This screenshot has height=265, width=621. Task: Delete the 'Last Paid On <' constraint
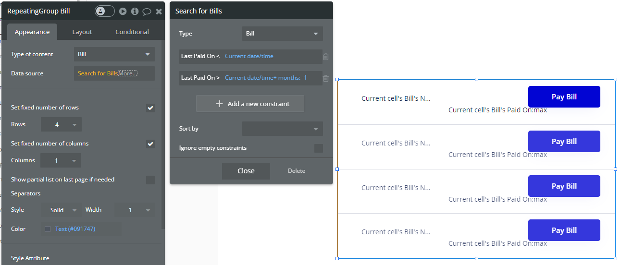(x=326, y=57)
